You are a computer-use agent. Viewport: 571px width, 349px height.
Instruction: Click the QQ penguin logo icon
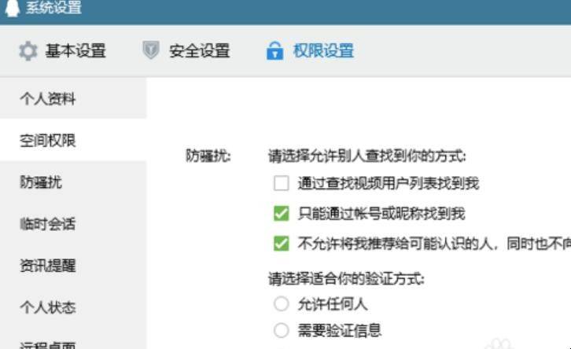(x=13, y=7)
